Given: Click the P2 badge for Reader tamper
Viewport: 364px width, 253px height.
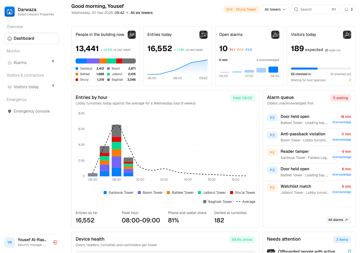Looking at the screenshot, I should pos(272,153).
